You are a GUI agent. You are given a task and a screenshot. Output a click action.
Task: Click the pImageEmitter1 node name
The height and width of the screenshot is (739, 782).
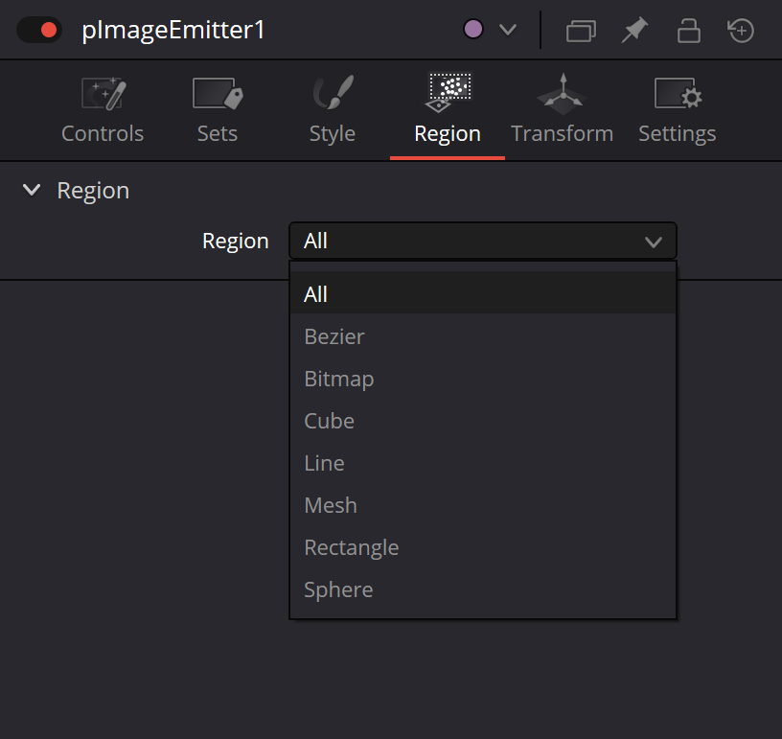[173, 31]
